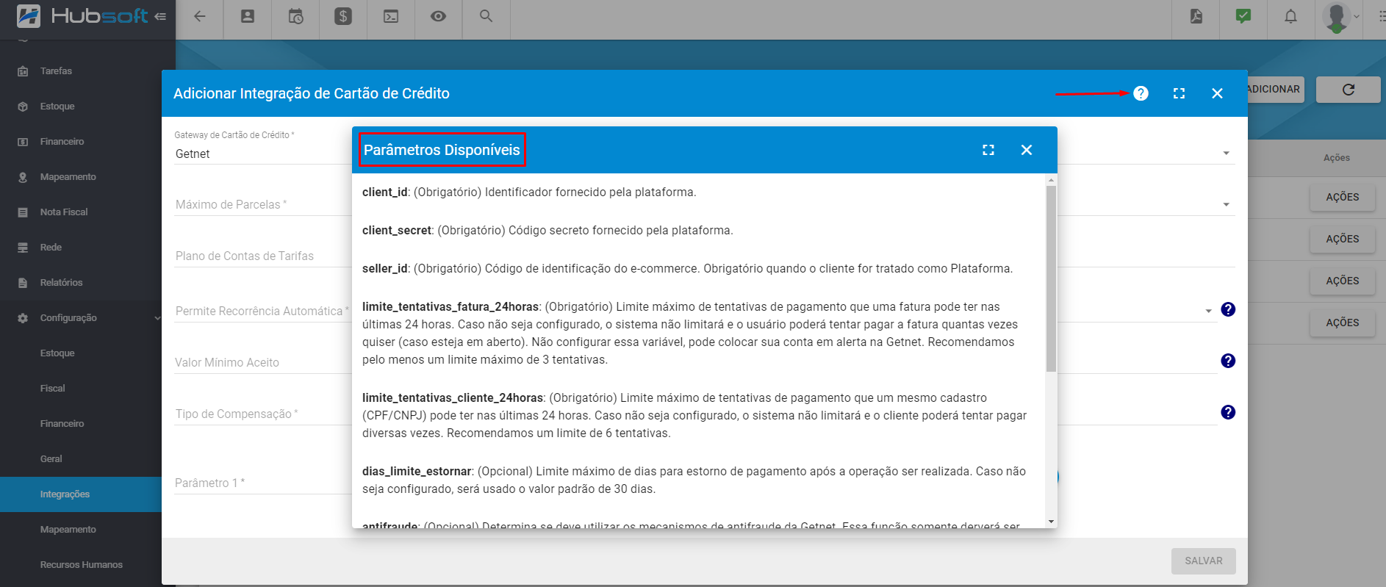This screenshot has height=587, width=1386.
Task: Maximize the Parâmetros Disponíveis popup
Action: click(988, 150)
